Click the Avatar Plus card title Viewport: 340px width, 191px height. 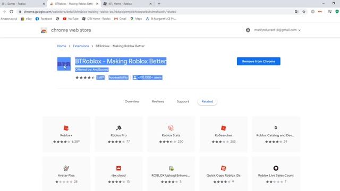point(66,176)
